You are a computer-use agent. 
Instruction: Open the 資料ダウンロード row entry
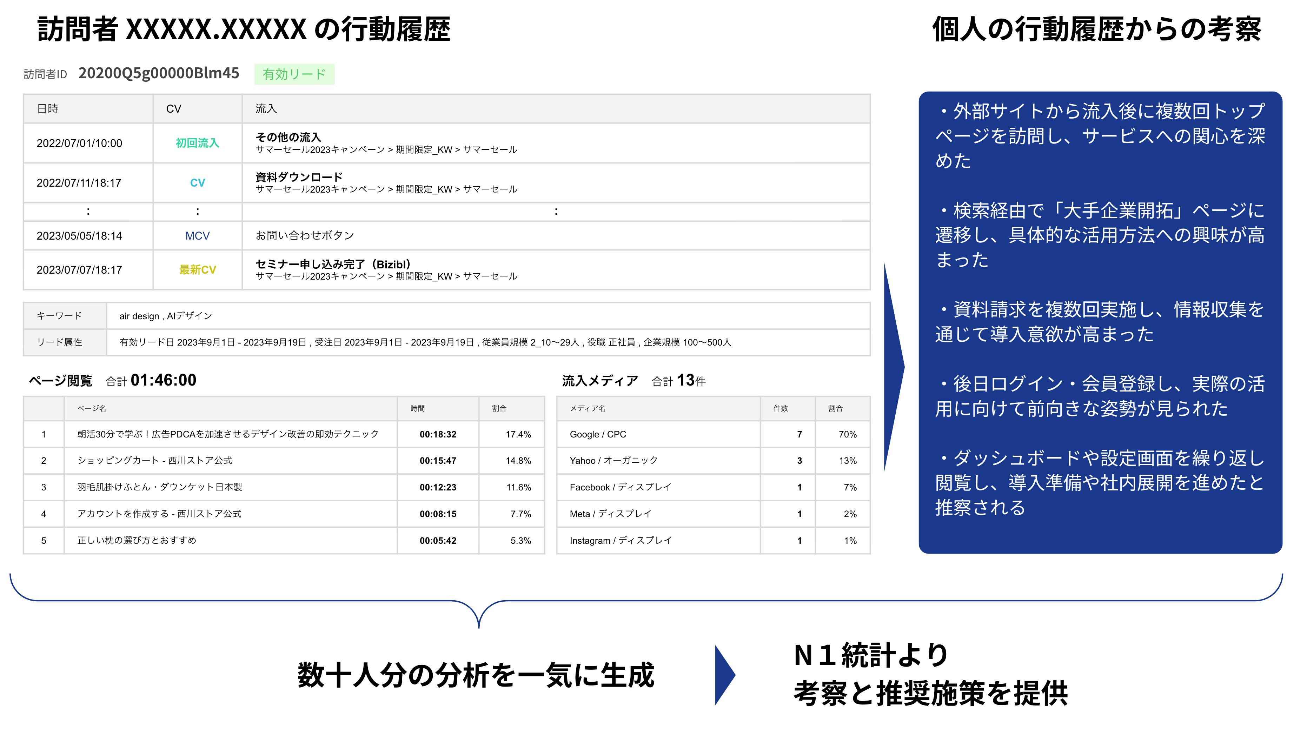[x=299, y=177]
